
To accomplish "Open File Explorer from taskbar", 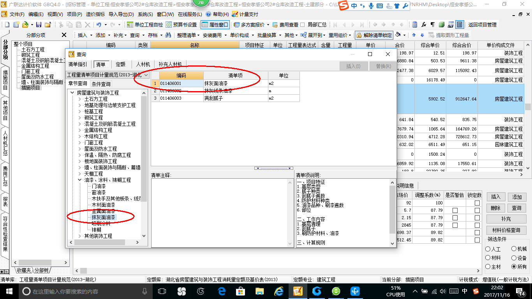I will pyautogui.click(x=259, y=291).
